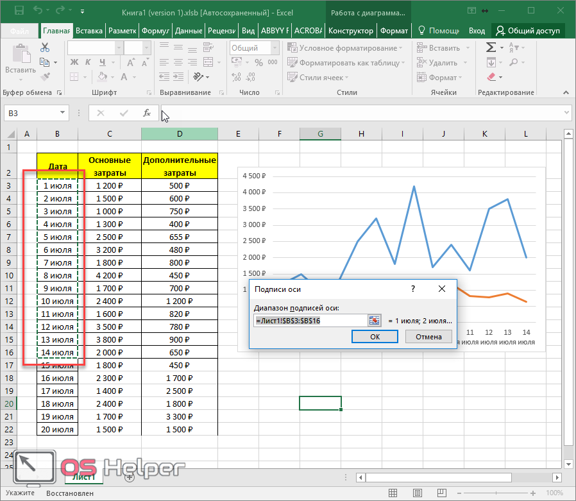Click the Format Painter brush icon

(45, 77)
